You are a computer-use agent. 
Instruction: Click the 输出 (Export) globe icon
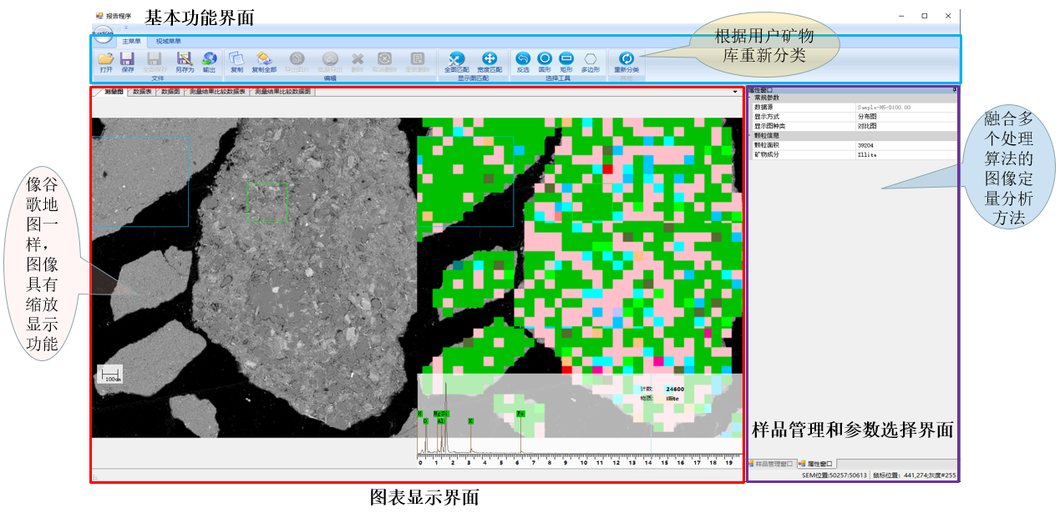[x=209, y=59]
